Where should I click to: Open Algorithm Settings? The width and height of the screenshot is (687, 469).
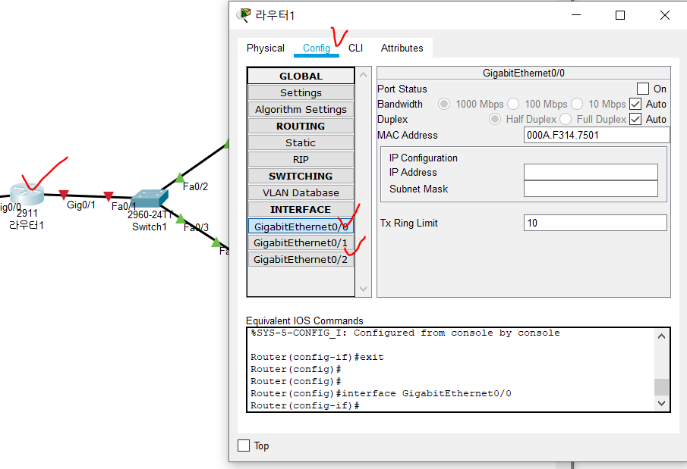coord(301,109)
